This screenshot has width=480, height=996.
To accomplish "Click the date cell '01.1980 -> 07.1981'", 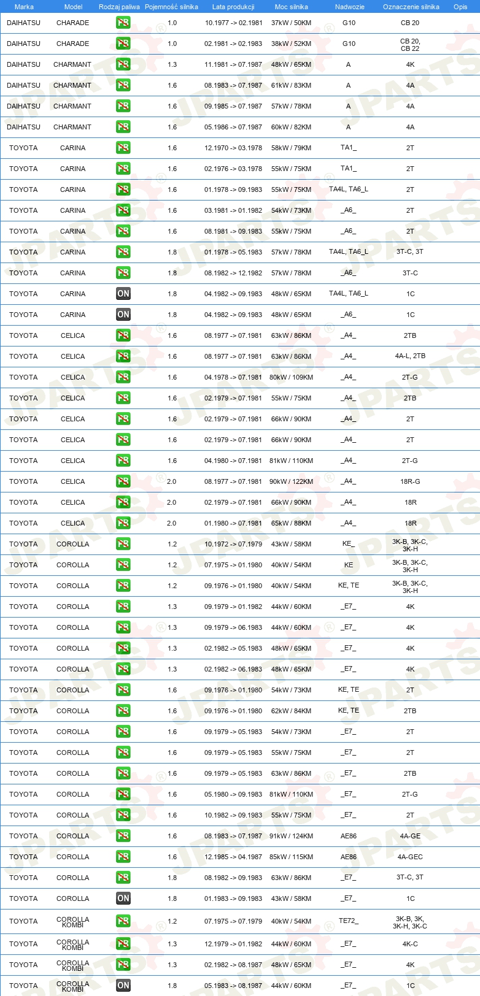I will [x=233, y=523].
